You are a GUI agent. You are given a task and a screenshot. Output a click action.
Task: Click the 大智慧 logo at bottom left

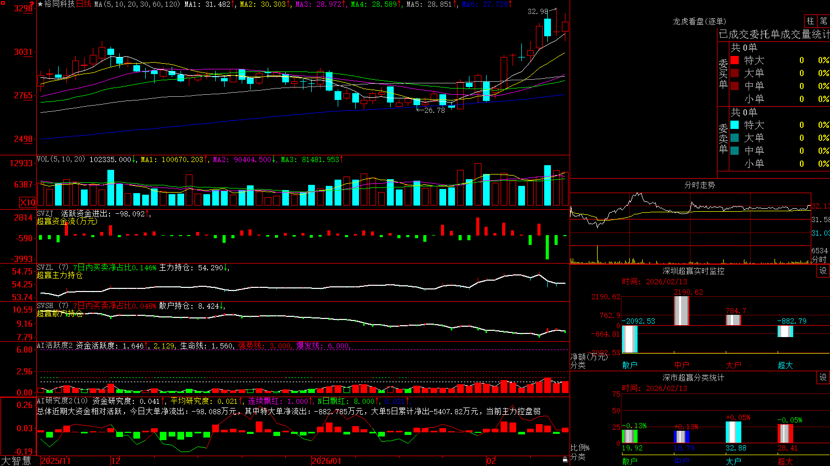point(16,461)
